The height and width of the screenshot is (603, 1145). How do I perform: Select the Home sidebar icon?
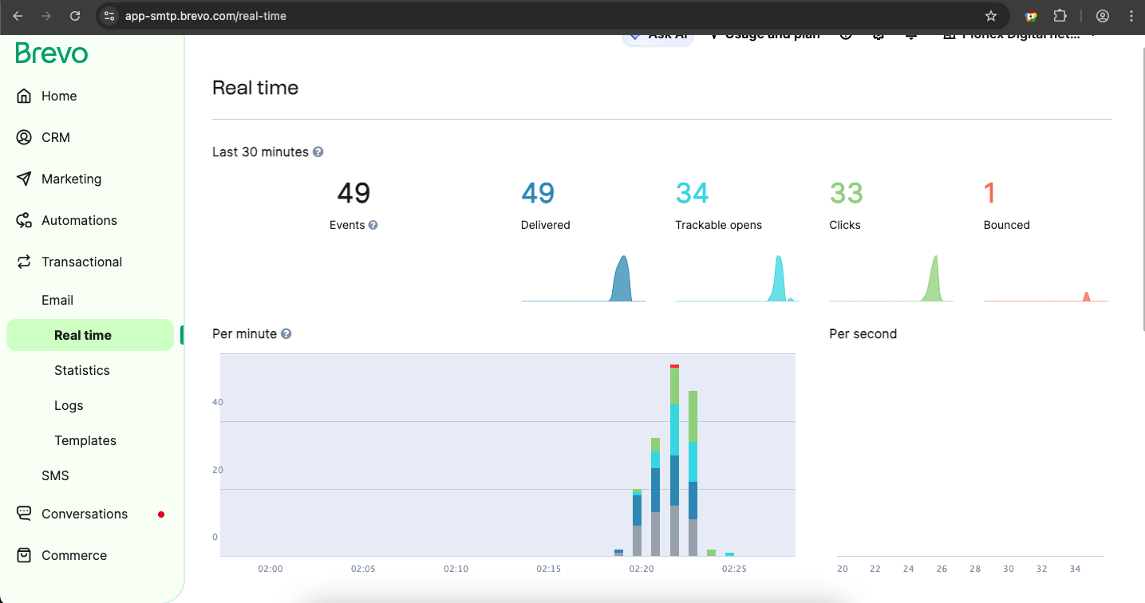coord(26,95)
